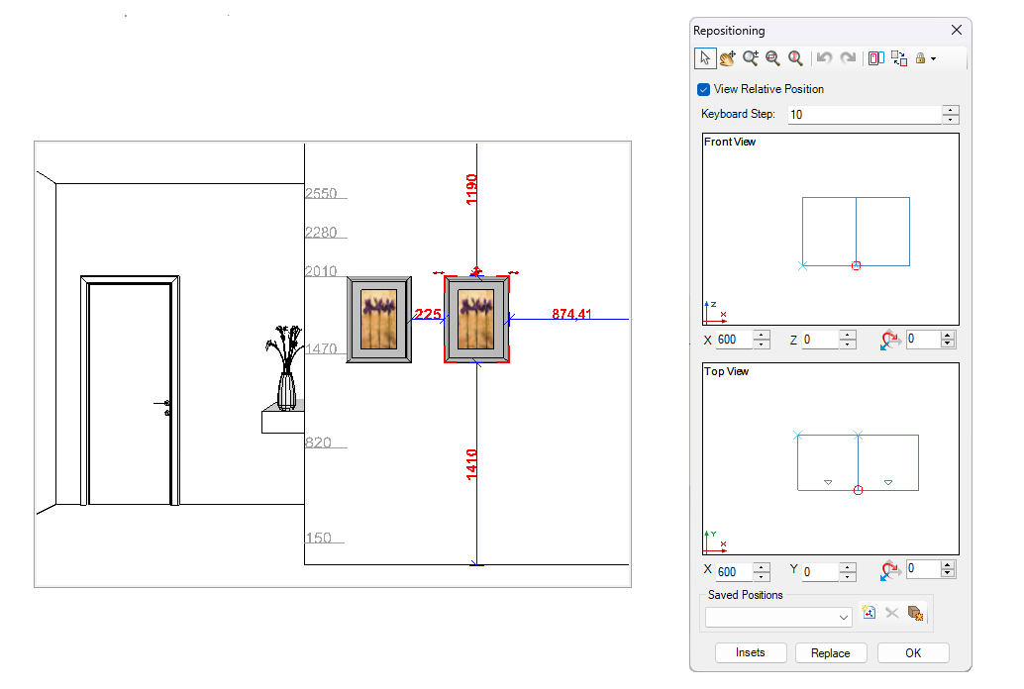Decrement the Front View Z value

pos(848,344)
